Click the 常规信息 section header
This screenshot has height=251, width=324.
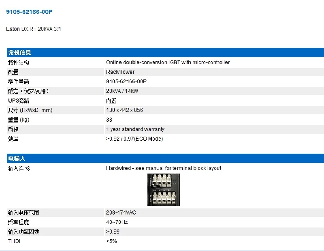[x=19, y=53]
